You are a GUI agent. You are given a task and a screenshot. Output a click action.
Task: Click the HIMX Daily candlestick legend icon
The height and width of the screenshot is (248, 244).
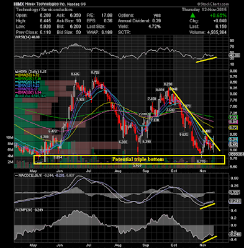pyautogui.click(x=16, y=72)
